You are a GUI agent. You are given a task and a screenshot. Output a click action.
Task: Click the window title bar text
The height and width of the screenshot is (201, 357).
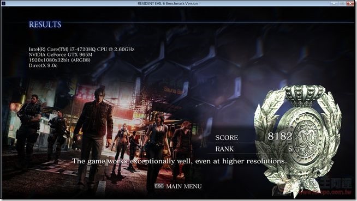pos(168,3)
